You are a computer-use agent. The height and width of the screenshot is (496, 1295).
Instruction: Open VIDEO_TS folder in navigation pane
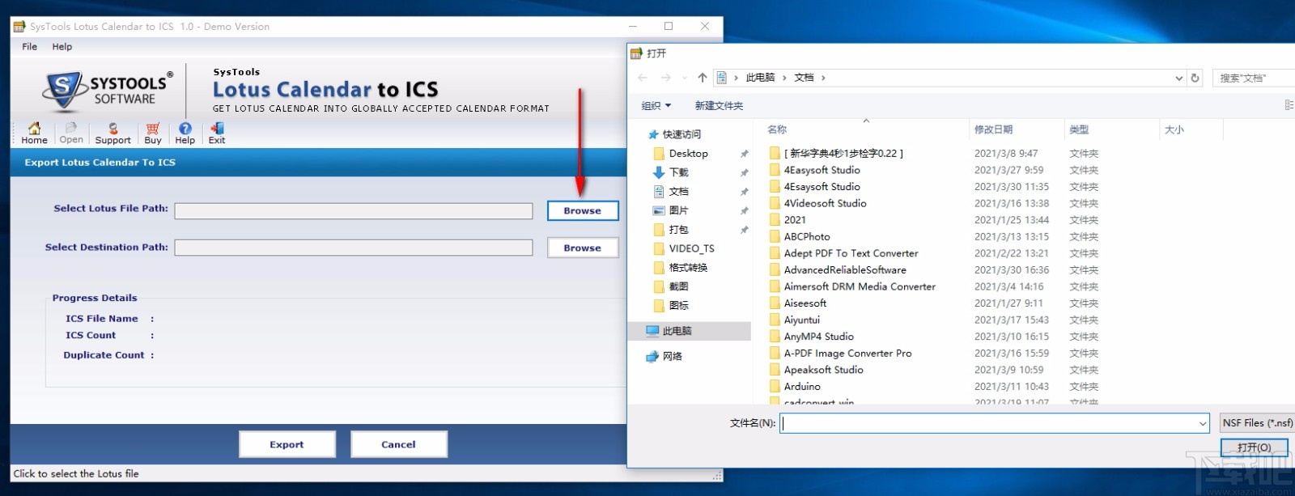[x=691, y=248]
